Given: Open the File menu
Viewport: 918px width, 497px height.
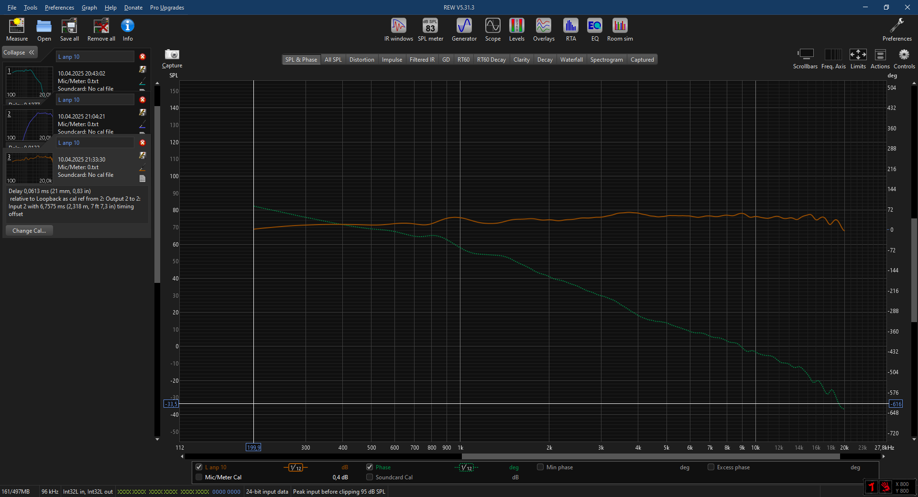Looking at the screenshot, I should click(12, 7).
